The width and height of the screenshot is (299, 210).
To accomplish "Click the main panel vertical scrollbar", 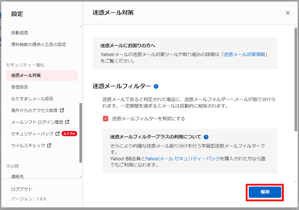I will (x=296, y=87).
